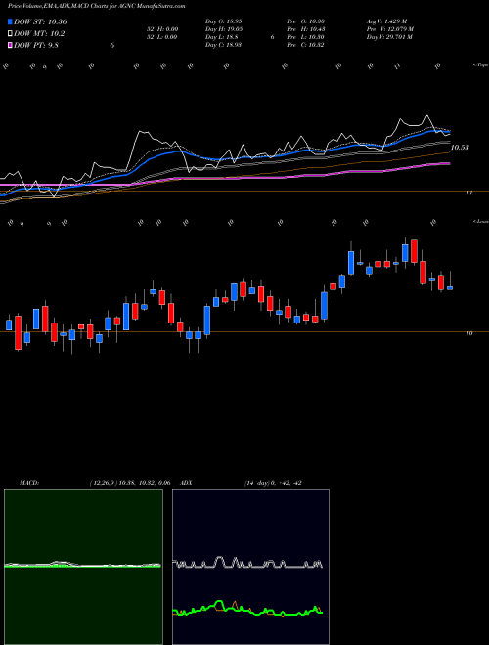Select the 'DOW PT: 9.8' label
The height and width of the screenshot is (645, 489).
tap(36, 45)
